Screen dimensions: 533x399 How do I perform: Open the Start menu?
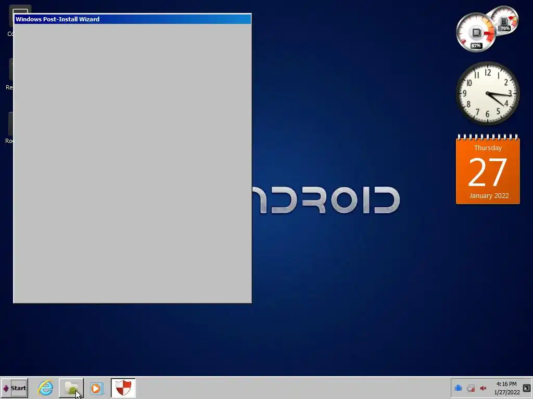tap(15, 388)
